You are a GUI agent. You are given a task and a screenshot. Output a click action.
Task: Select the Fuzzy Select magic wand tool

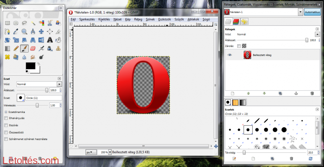33,23
